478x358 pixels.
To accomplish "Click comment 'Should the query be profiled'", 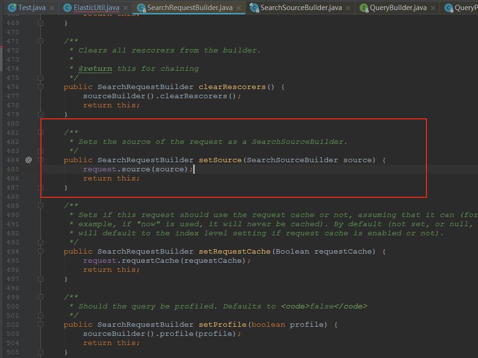I will coord(147,306).
